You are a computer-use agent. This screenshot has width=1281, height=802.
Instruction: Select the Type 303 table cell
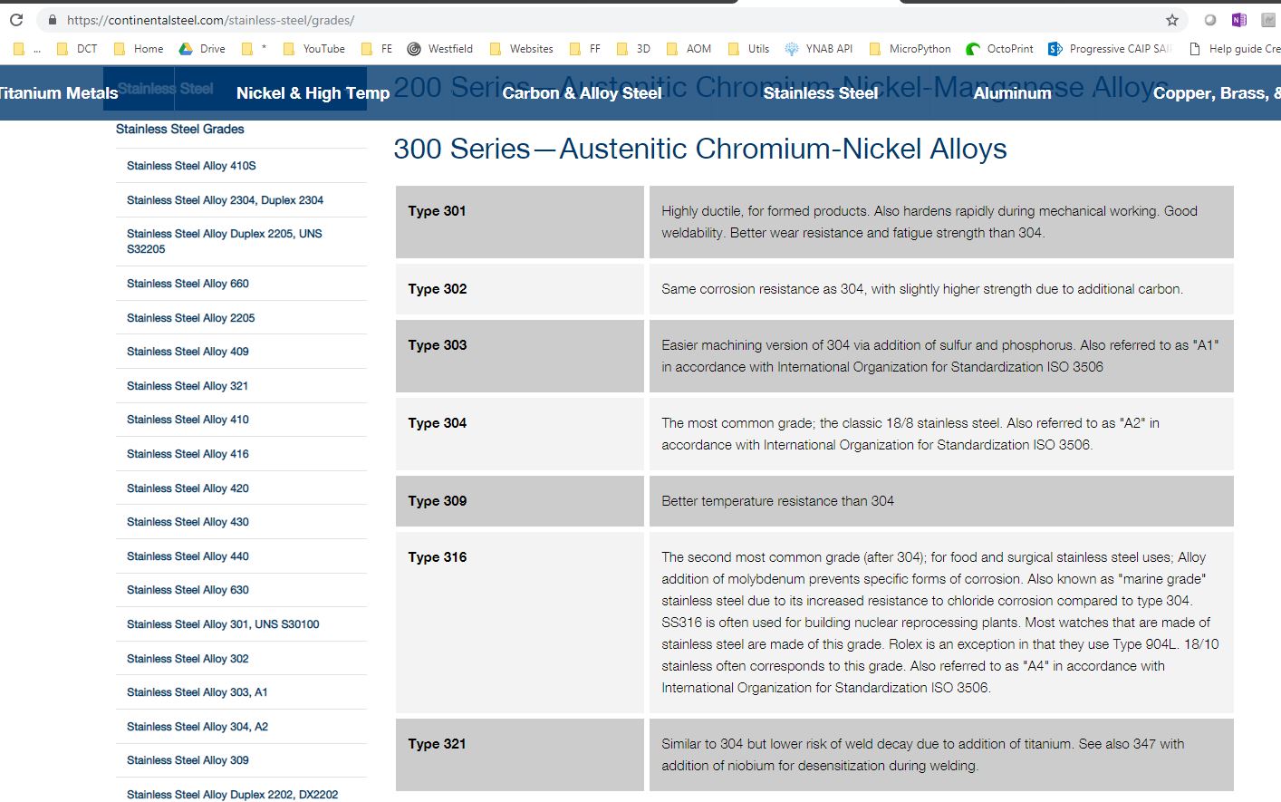(520, 356)
